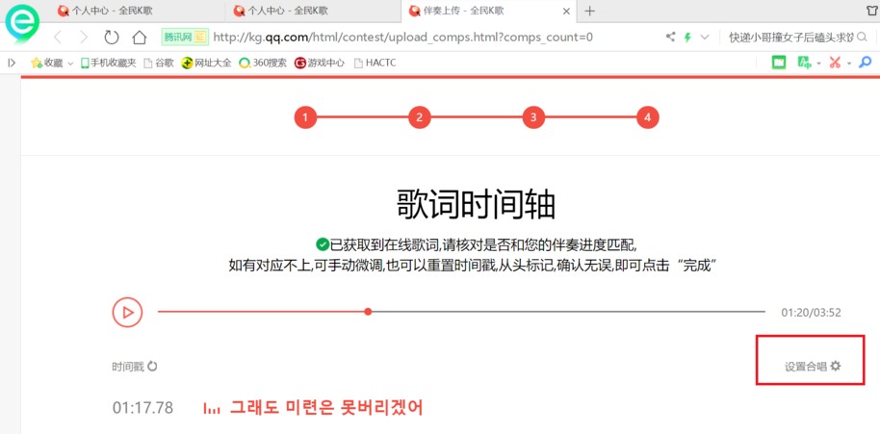Toggle the bookmarks sidebar arrow icon
Screen dimensions: 880x434
point(12,63)
